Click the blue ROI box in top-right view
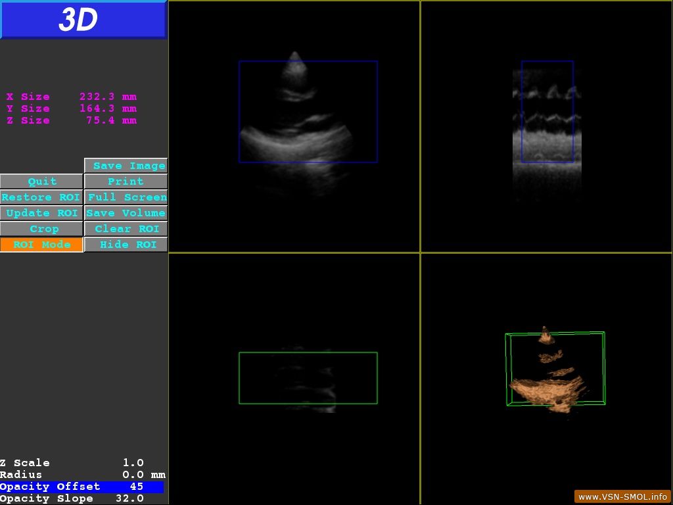The width and height of the screenshot is (673, 505). (x=547, y=112)
